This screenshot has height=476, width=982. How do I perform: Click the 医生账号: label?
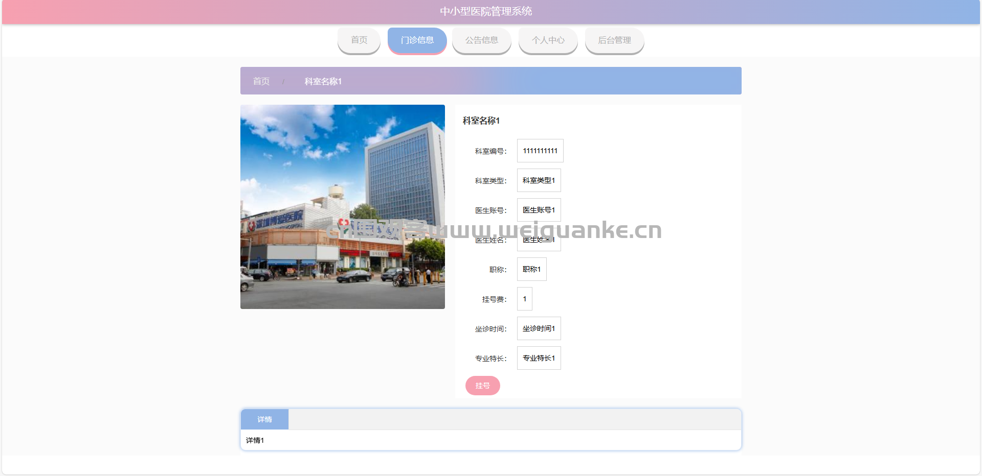[x=491, y=210]
